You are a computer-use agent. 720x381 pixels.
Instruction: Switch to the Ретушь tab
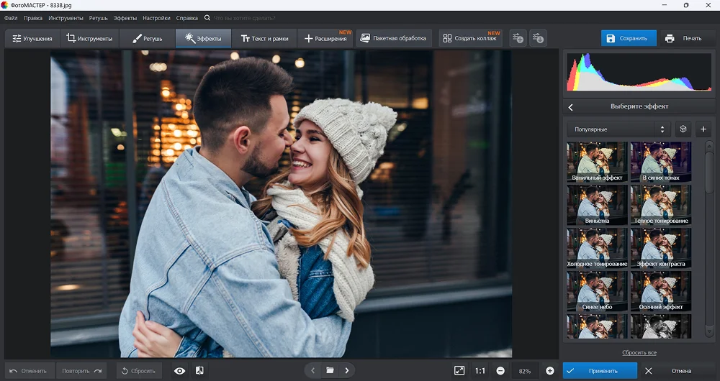[148, 38]
